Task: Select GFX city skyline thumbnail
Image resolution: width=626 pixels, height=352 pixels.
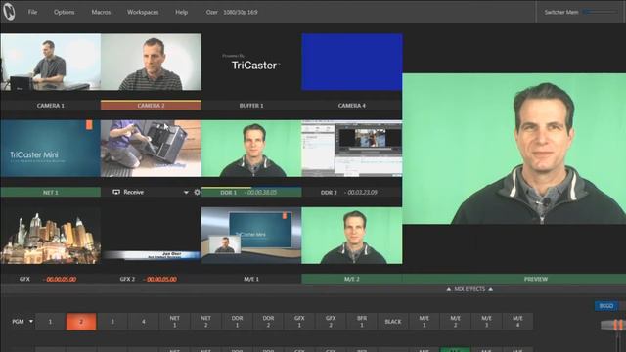Action: (x=50, y=236)
